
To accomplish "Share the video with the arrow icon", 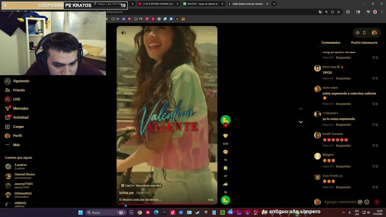I will (x=225, y=184).
